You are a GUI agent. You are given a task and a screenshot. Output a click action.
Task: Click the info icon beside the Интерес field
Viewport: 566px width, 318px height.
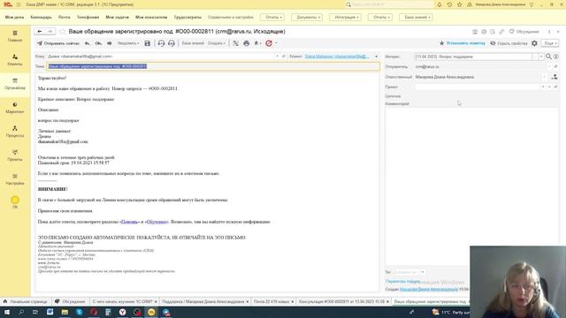(x=556, y=57)
